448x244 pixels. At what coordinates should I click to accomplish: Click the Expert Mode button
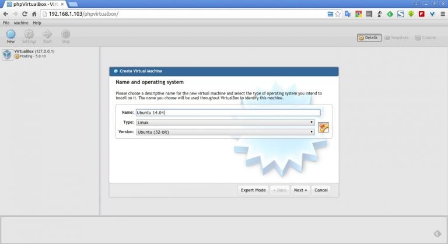pos(253,190)
